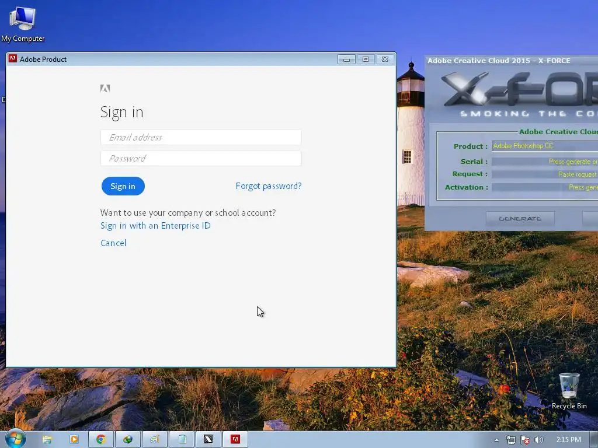
Task: Click the volume speaker tray icon
Action: 539,440
